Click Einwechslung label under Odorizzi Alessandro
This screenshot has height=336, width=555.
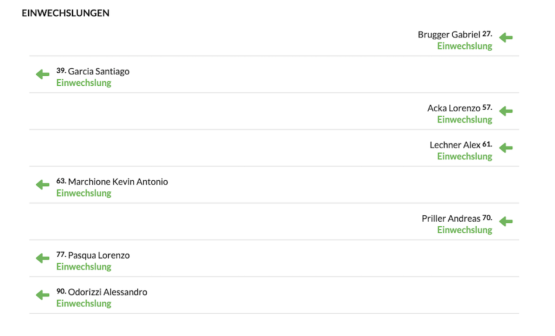click(84, 303)
